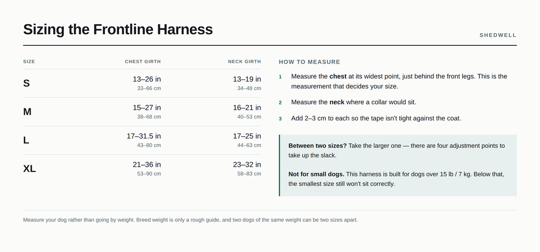
Task: Click step number 1 in How to Measure
Action: coord(281,77)
